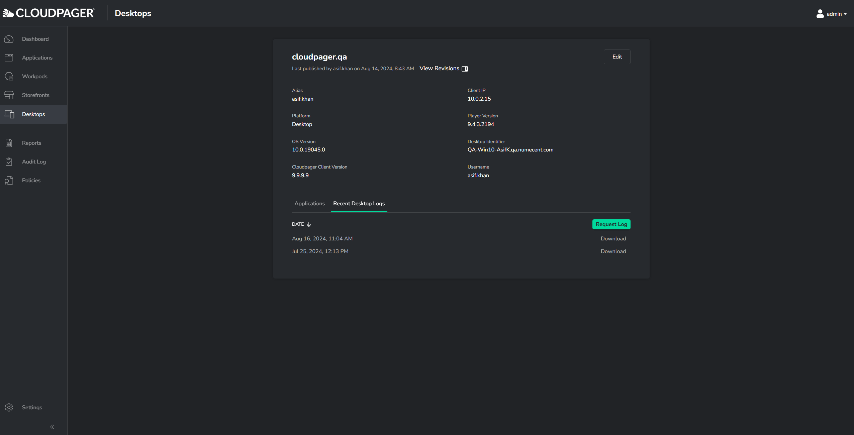Click the Edit button
This screenshot has width=854, height=435.
(x=617, y=57)
